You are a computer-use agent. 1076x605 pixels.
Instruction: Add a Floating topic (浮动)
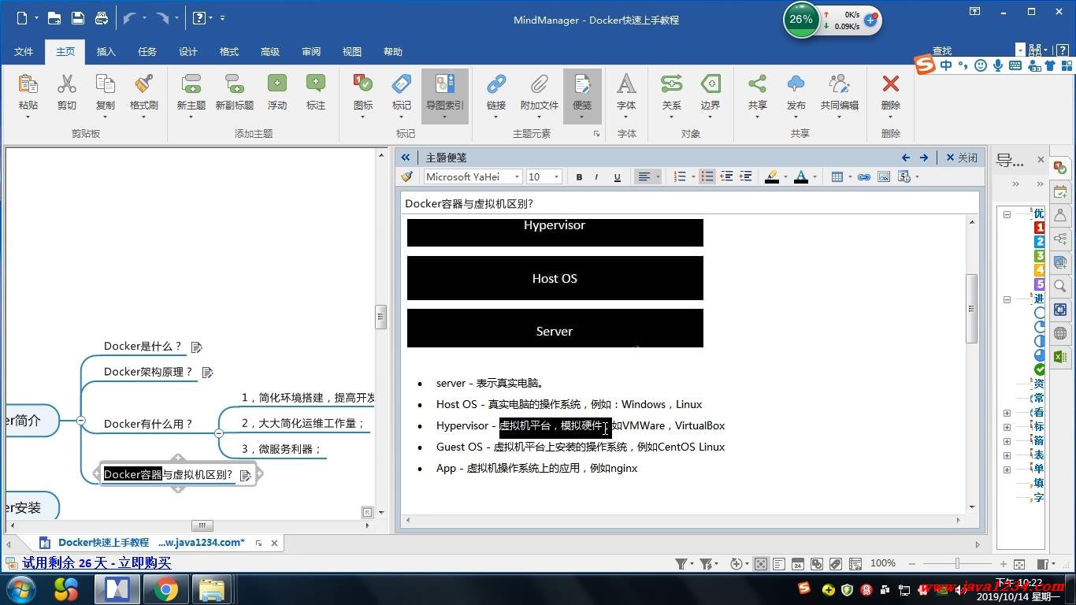coord(276,84)
